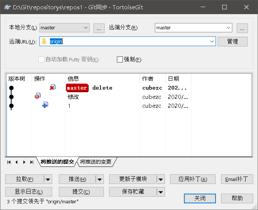
Task: Expand the 远端URL origin dropdown
Action: (x=212, y=41)
